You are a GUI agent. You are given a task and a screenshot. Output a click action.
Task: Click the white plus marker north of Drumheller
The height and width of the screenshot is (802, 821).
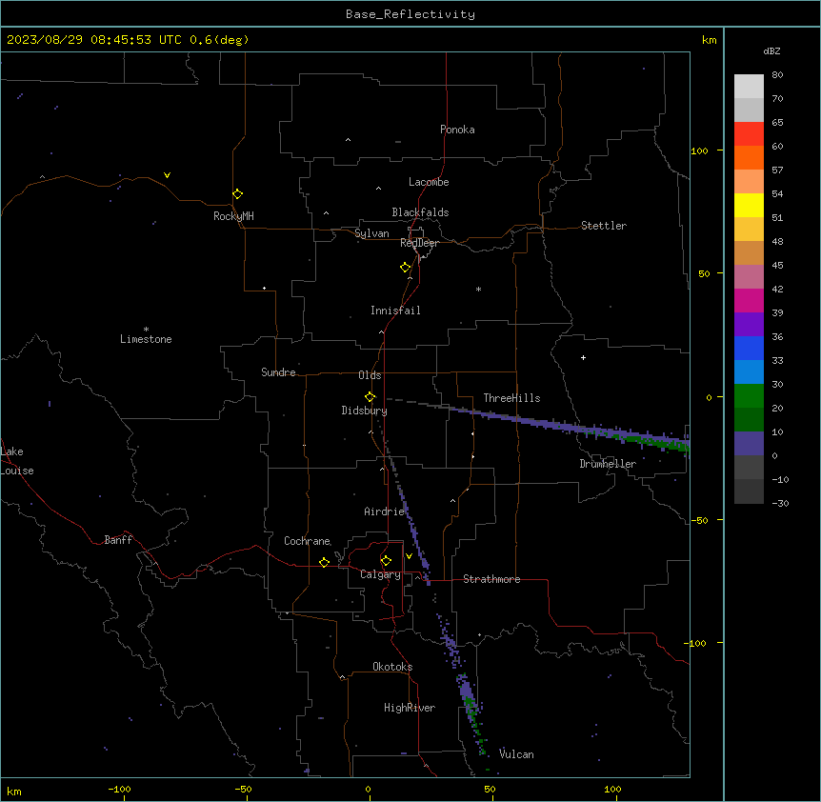(x=583, y=357)
